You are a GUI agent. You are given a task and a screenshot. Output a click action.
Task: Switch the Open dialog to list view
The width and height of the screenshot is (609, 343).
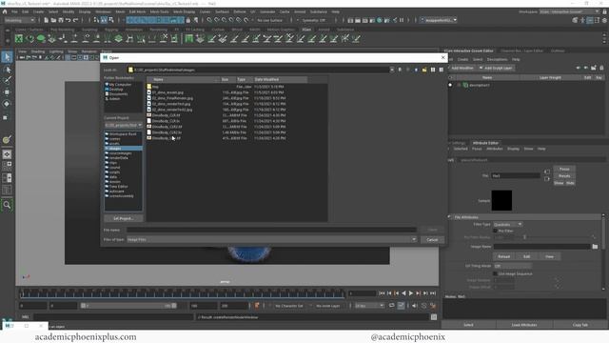pos(433,70)
